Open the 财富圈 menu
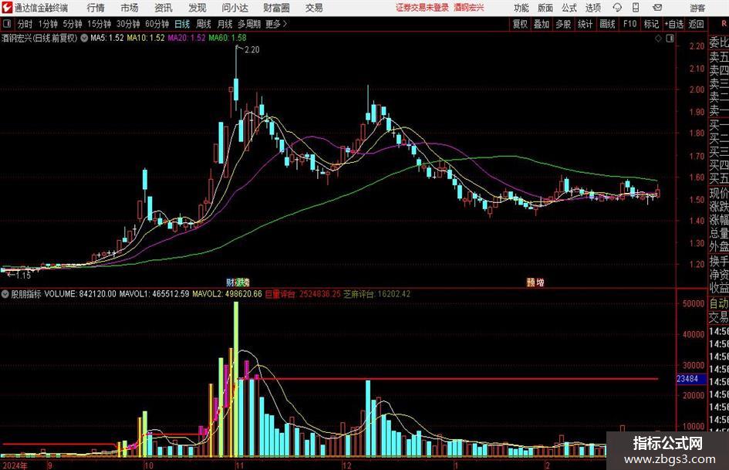This screenshot has width=729, height=470. coord(276,8)
